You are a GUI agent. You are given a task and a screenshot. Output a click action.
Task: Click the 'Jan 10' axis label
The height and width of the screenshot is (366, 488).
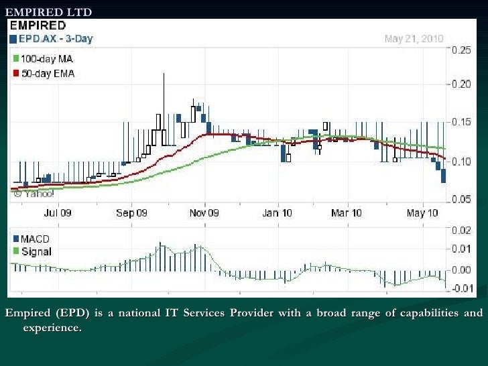277,213
